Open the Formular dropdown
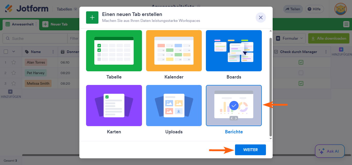Screen dimensions: 352x165 click(289, 38)
